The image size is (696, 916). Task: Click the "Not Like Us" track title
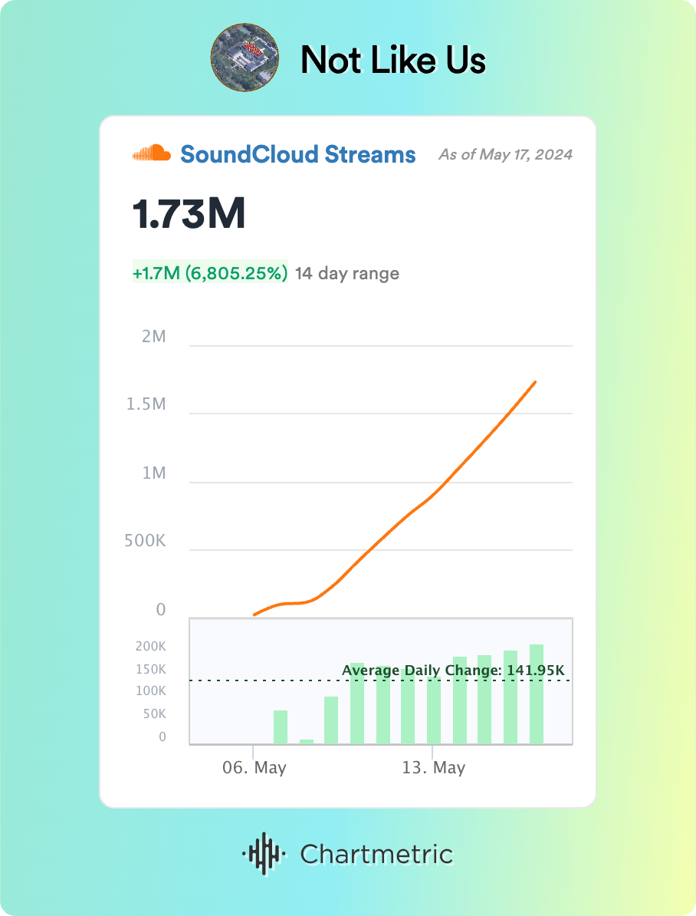[393, 60]
